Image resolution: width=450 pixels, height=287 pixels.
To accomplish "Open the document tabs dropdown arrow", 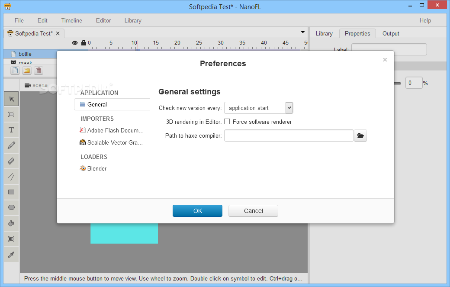I will (303, 32).
